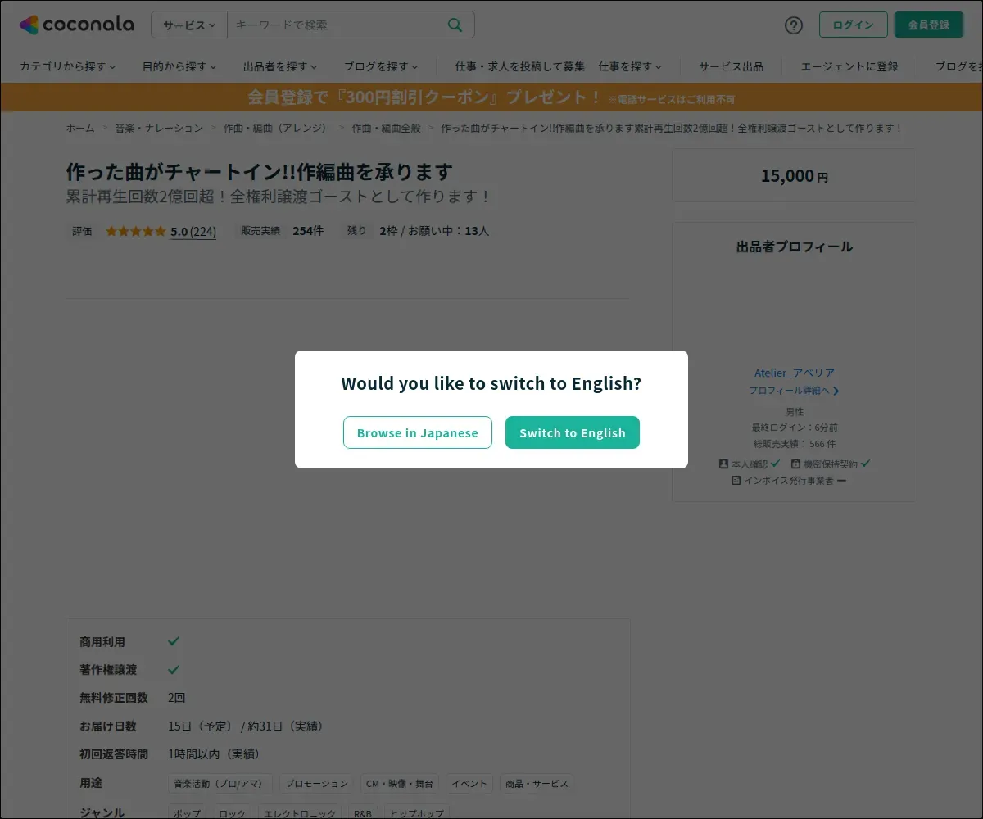This screenshot has height=819, width=983.
Task: Click the ログイン button
Action: pyautogui.click(x=853, y=25)
